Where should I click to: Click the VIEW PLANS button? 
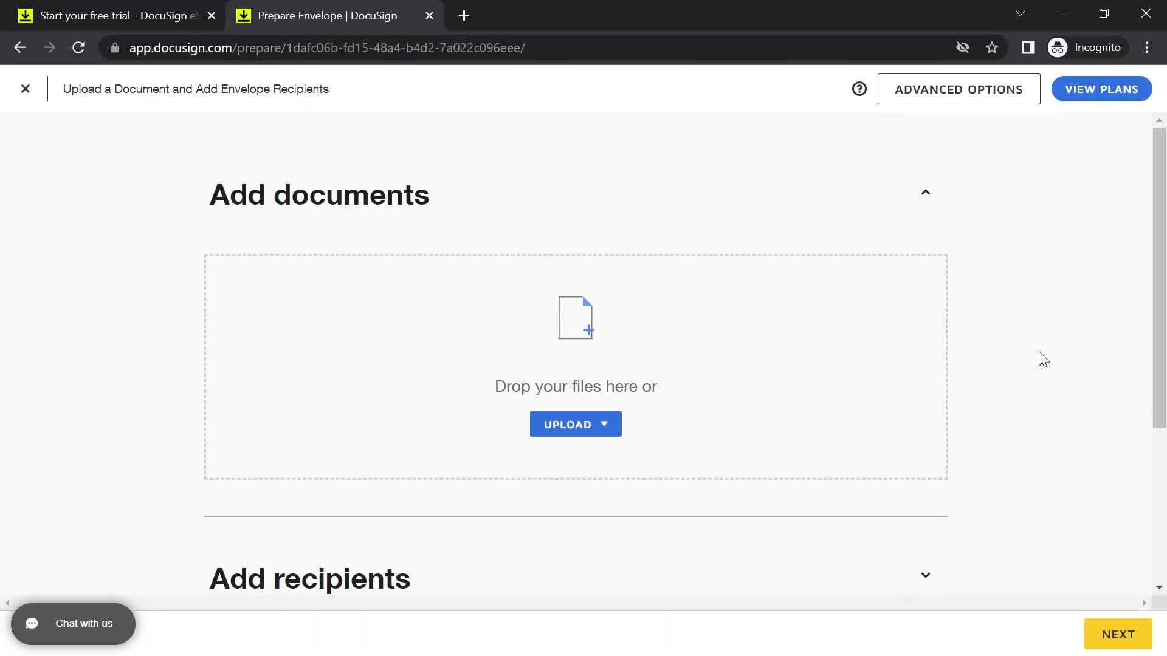point(1101,89)
